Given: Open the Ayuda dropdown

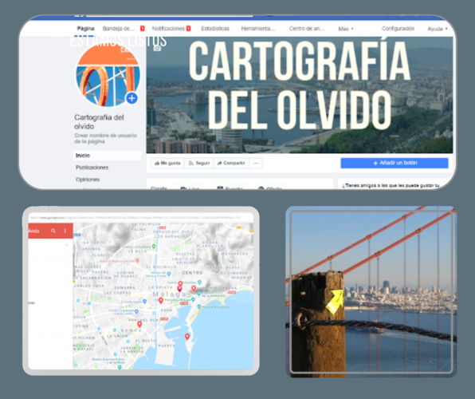Looking at the screenshot, I should click(x=438, y=29).
